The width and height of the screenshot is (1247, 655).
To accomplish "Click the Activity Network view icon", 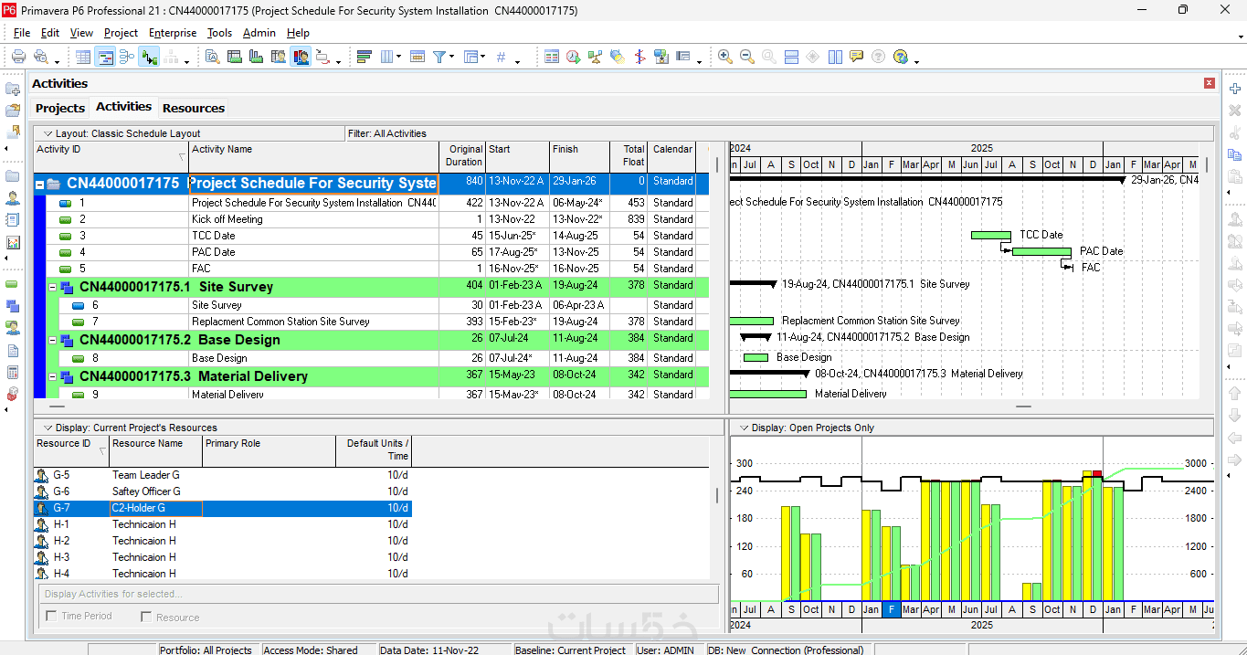I will [x=127, y=57].
